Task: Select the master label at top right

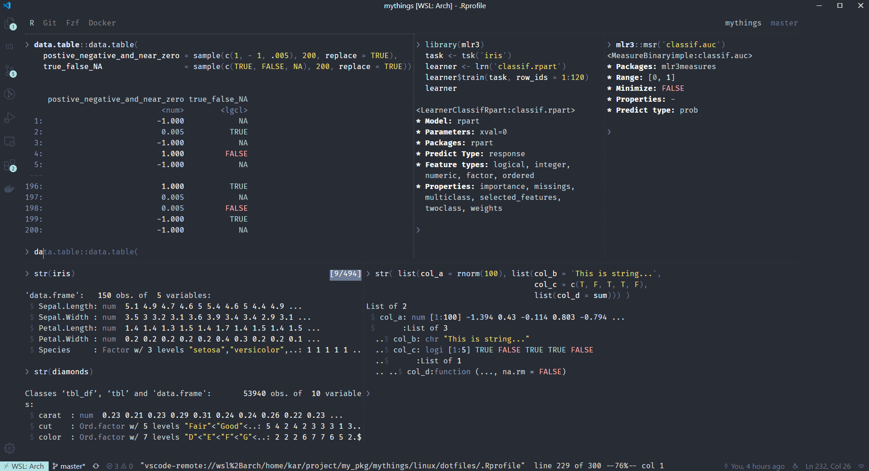Action: [x=784, y=23]
